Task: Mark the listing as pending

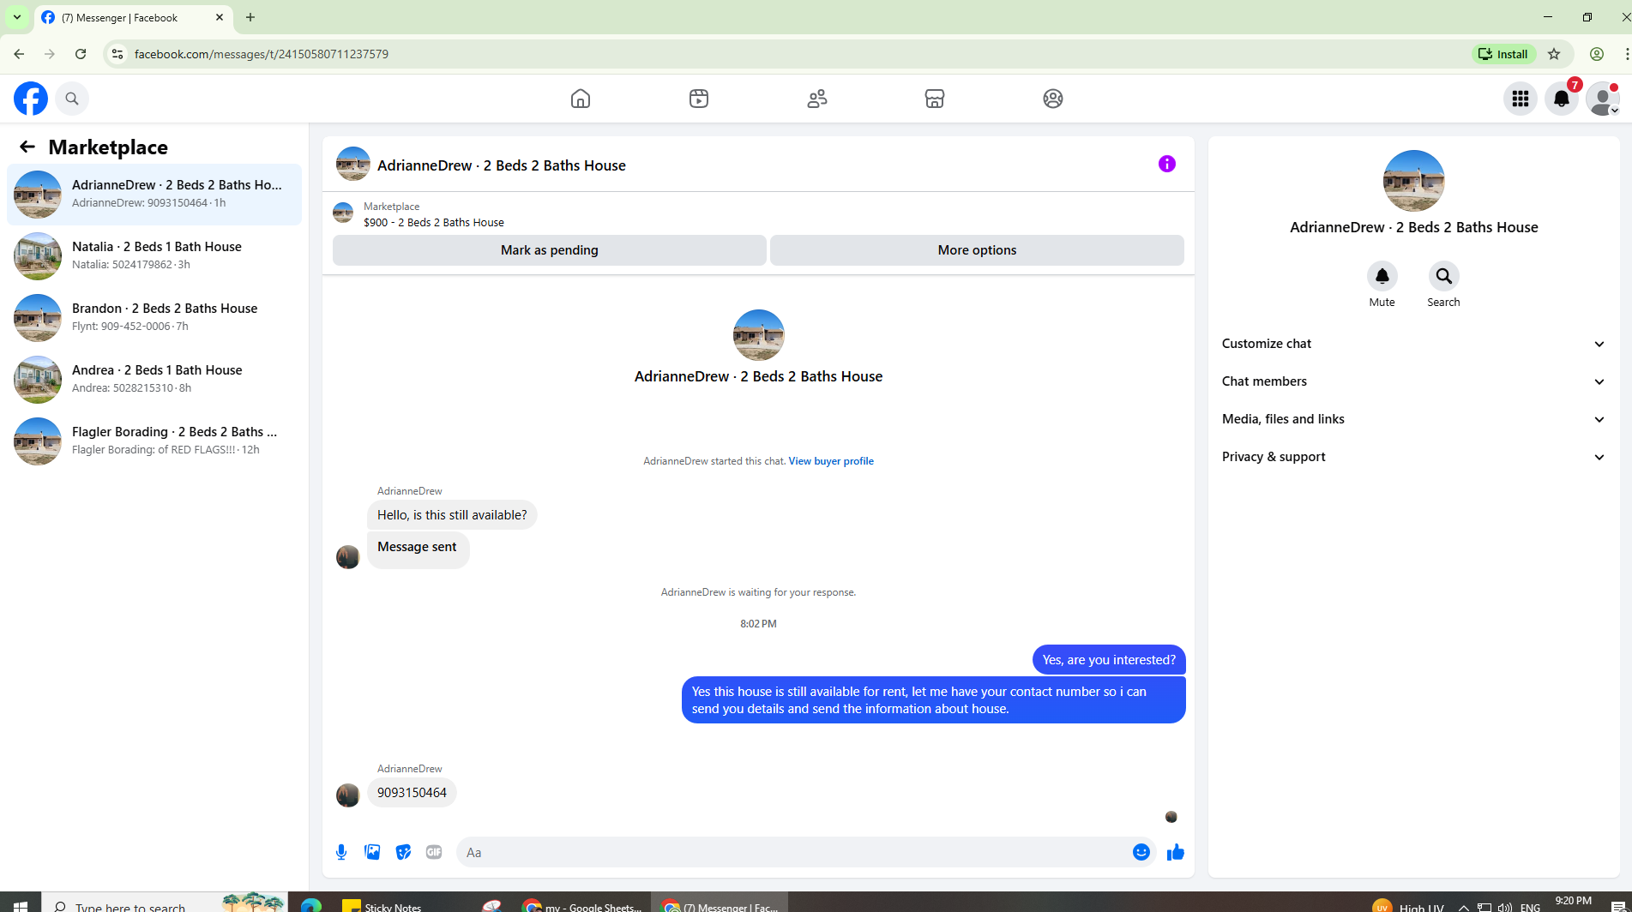Action: point(550,250)
